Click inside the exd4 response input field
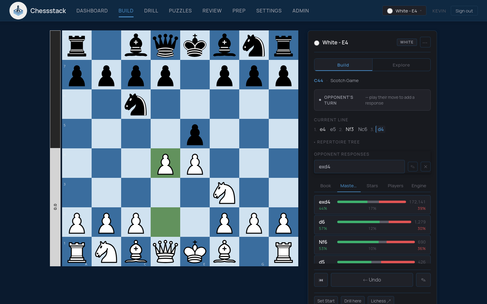The height and width of the screenshot is (304, 487). (359, 167)
